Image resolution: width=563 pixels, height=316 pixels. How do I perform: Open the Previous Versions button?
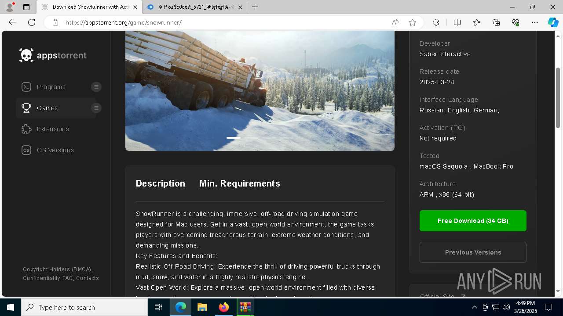473,252
